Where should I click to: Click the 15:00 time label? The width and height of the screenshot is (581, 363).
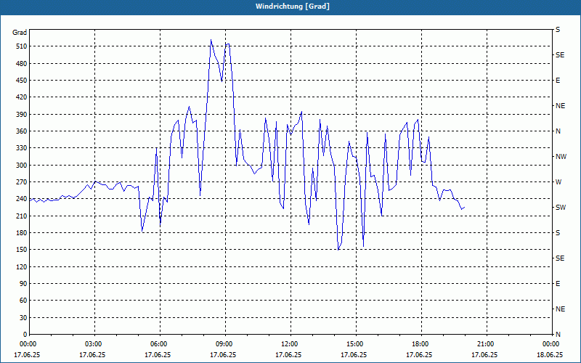356,343
